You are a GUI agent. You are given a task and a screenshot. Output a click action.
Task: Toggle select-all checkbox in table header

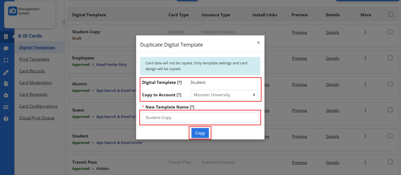tap(391, 14)
